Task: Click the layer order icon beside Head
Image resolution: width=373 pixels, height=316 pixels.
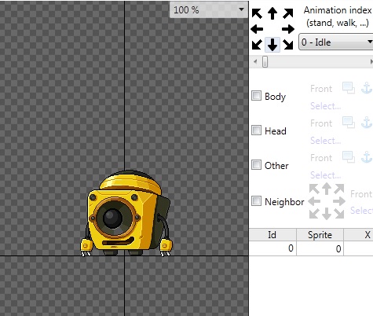Action: tap(349, 123)
